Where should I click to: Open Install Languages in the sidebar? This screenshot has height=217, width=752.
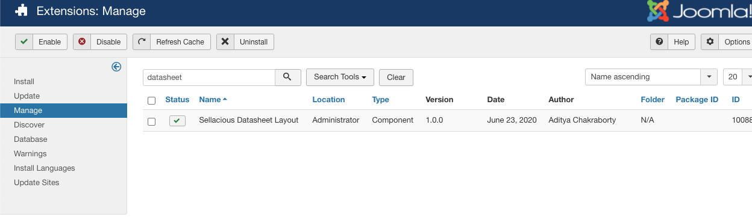click(45, 168)
